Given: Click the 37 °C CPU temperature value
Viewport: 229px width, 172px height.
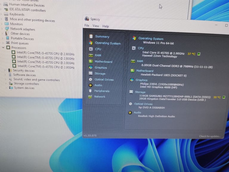Looking at the screenshot, I should (x=191, y=54).
